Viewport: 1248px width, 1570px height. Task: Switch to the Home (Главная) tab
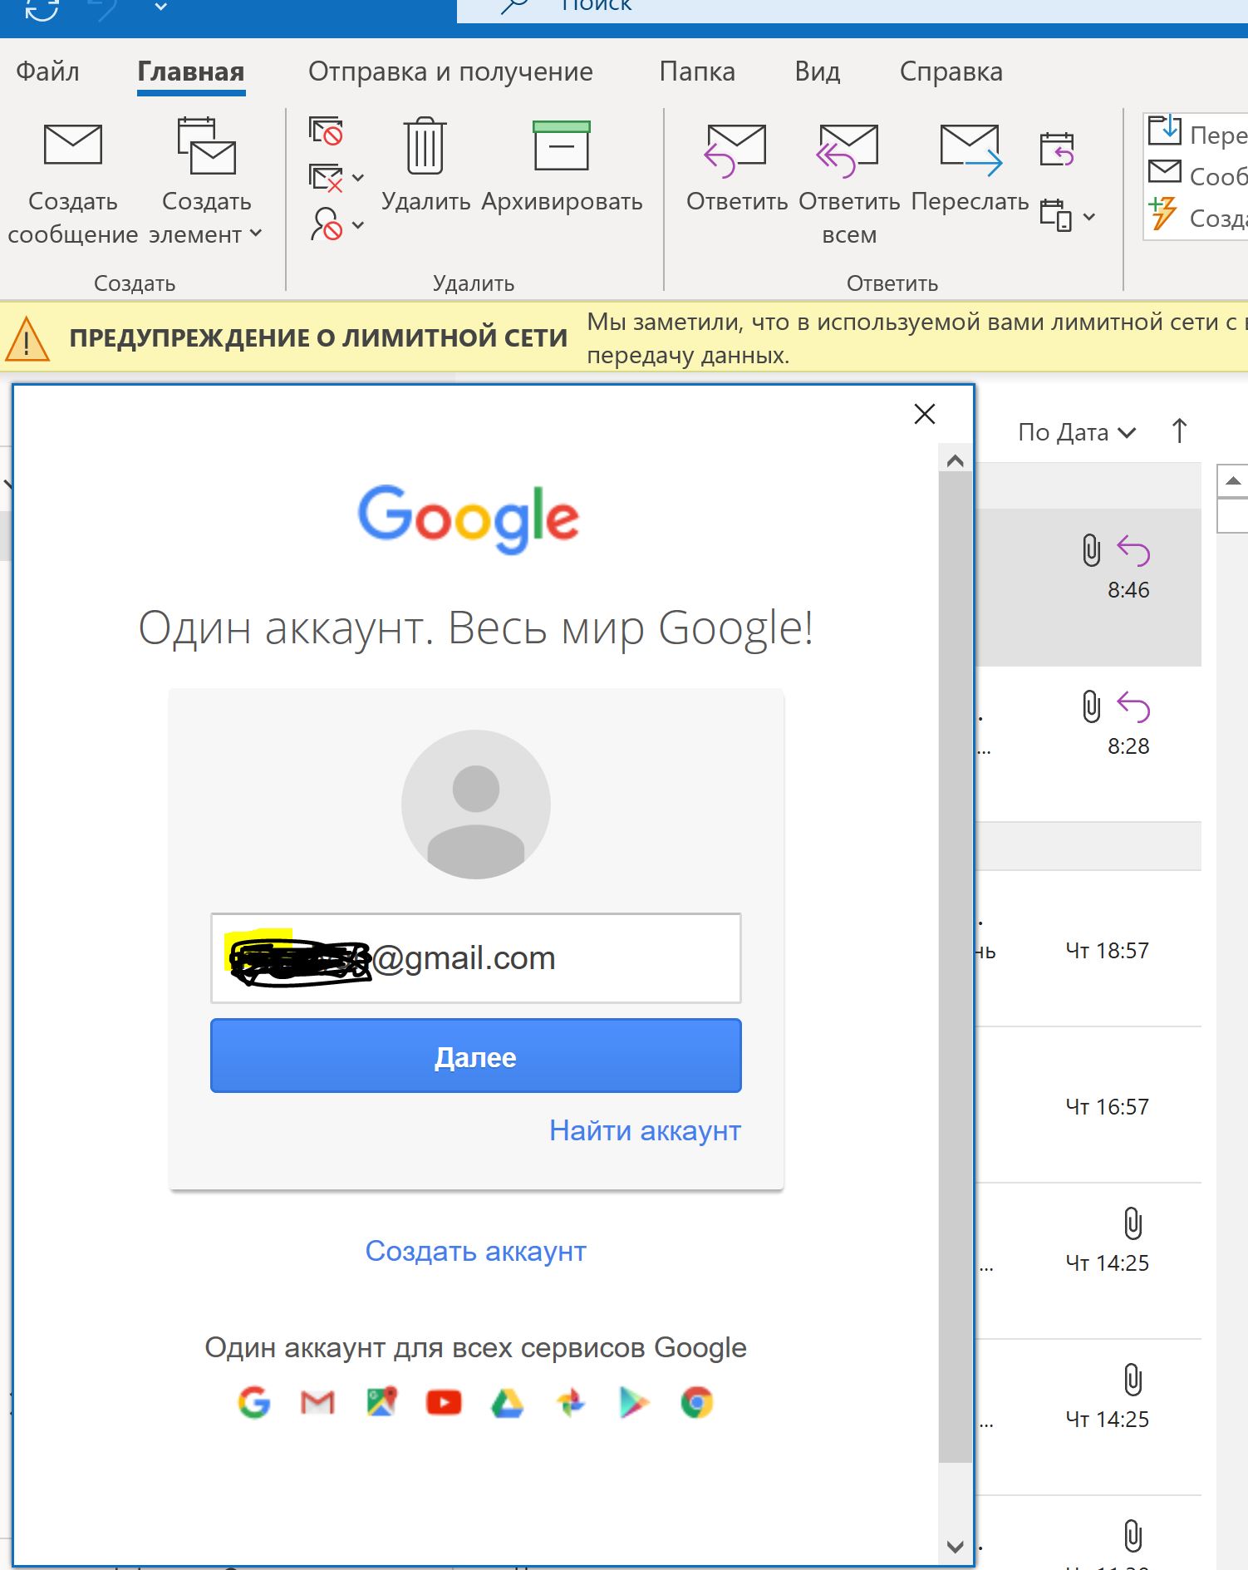(190, 71)
